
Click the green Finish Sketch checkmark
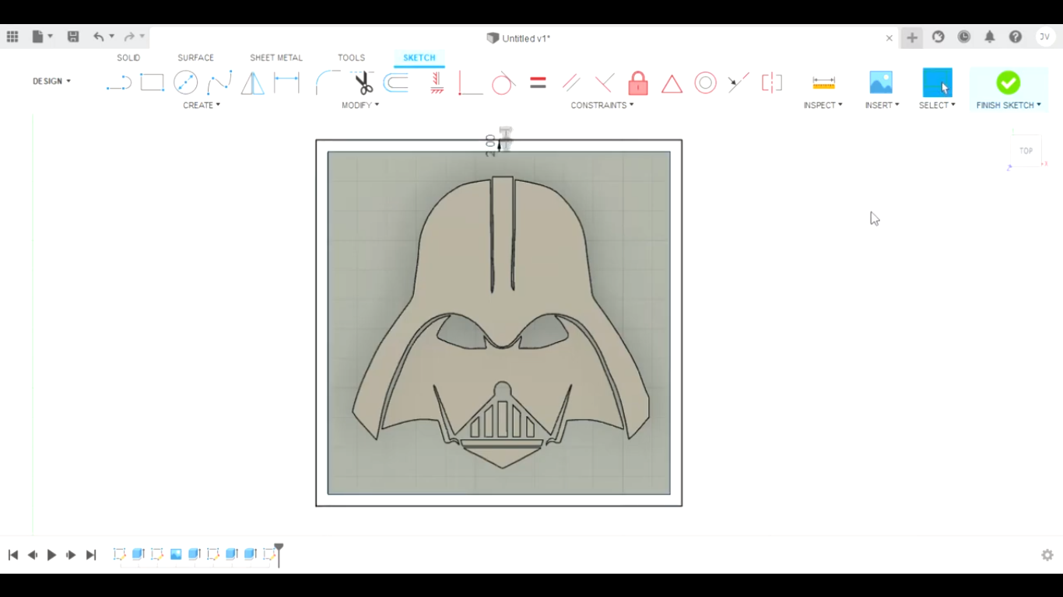[1008, 82]
